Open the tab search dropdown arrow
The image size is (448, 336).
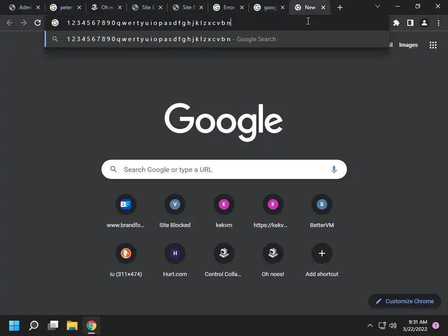click(378, 6)
